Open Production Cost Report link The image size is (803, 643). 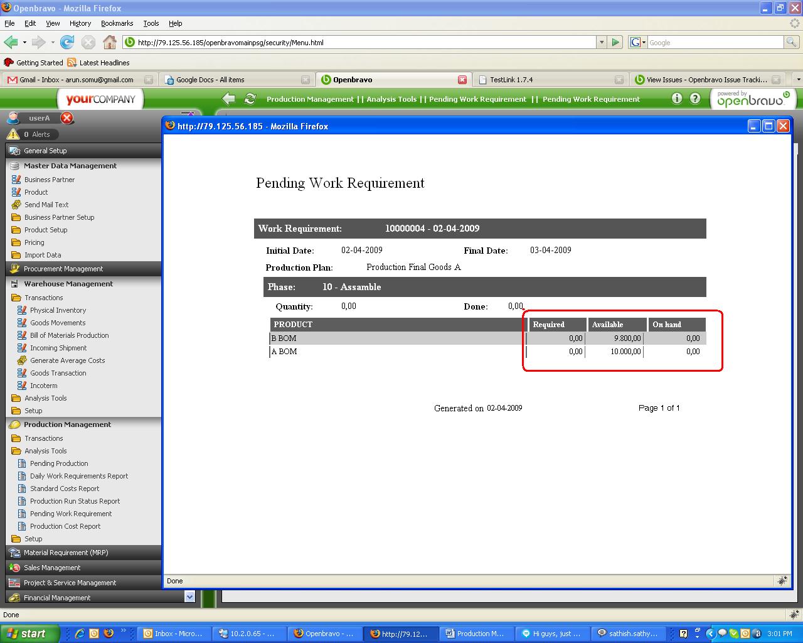tap(65, 526)
